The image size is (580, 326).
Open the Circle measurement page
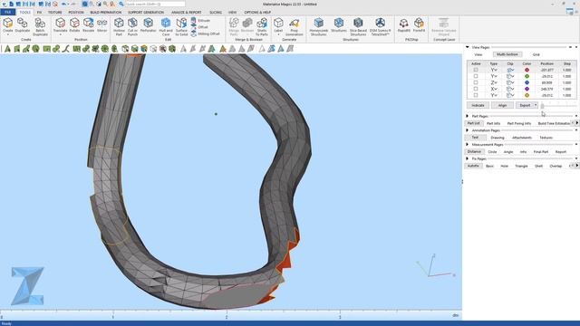[492, 151]
